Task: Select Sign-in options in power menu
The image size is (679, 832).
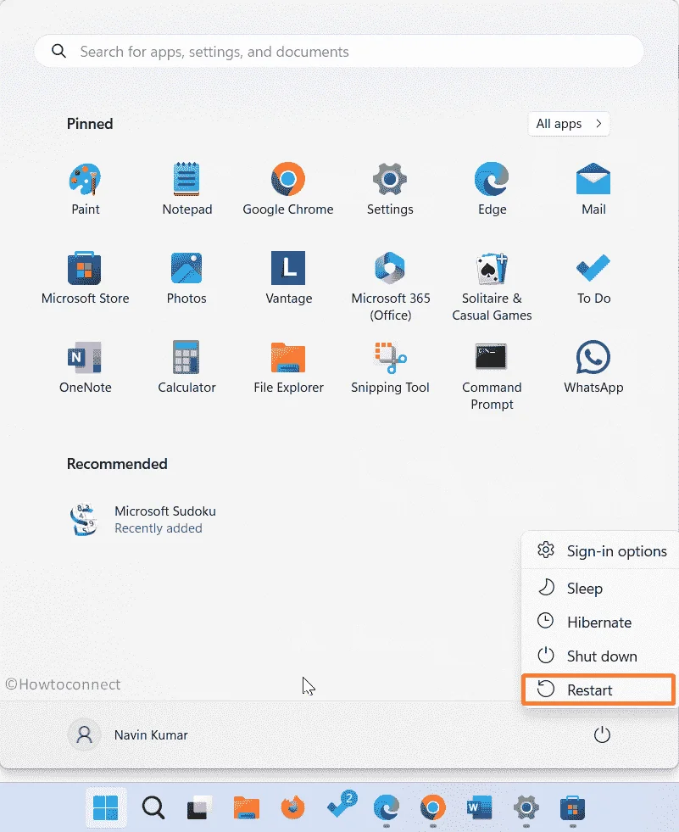Action: [600, 551]
